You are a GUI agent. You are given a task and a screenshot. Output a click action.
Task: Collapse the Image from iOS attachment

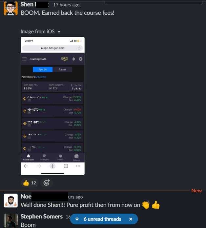click(59, 32)
